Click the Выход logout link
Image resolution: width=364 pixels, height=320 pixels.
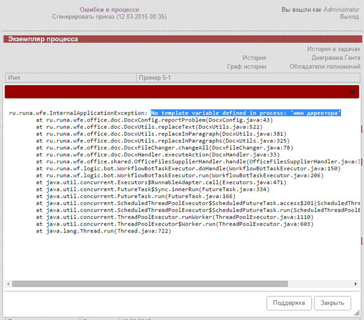coord(349,17)
